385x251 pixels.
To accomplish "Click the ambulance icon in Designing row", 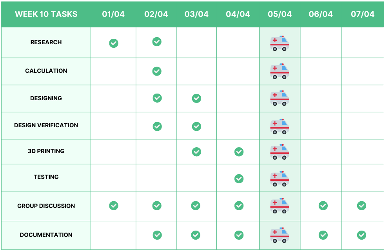I will coord(280,98).
